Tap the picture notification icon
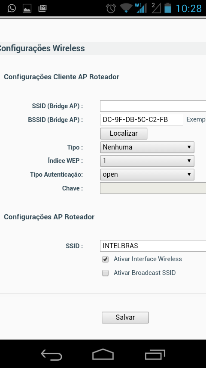This screenshot has width=206, height=368. click(x=27, y=9)
